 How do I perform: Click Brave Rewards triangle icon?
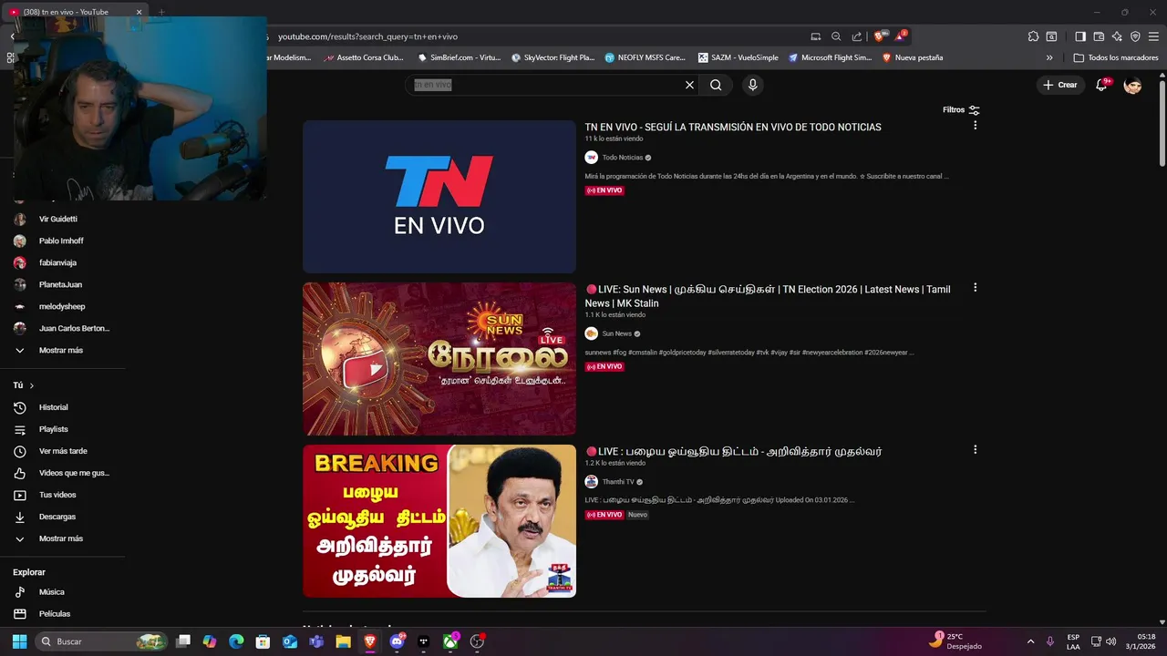pyautogui.click(x=900, y=36)
